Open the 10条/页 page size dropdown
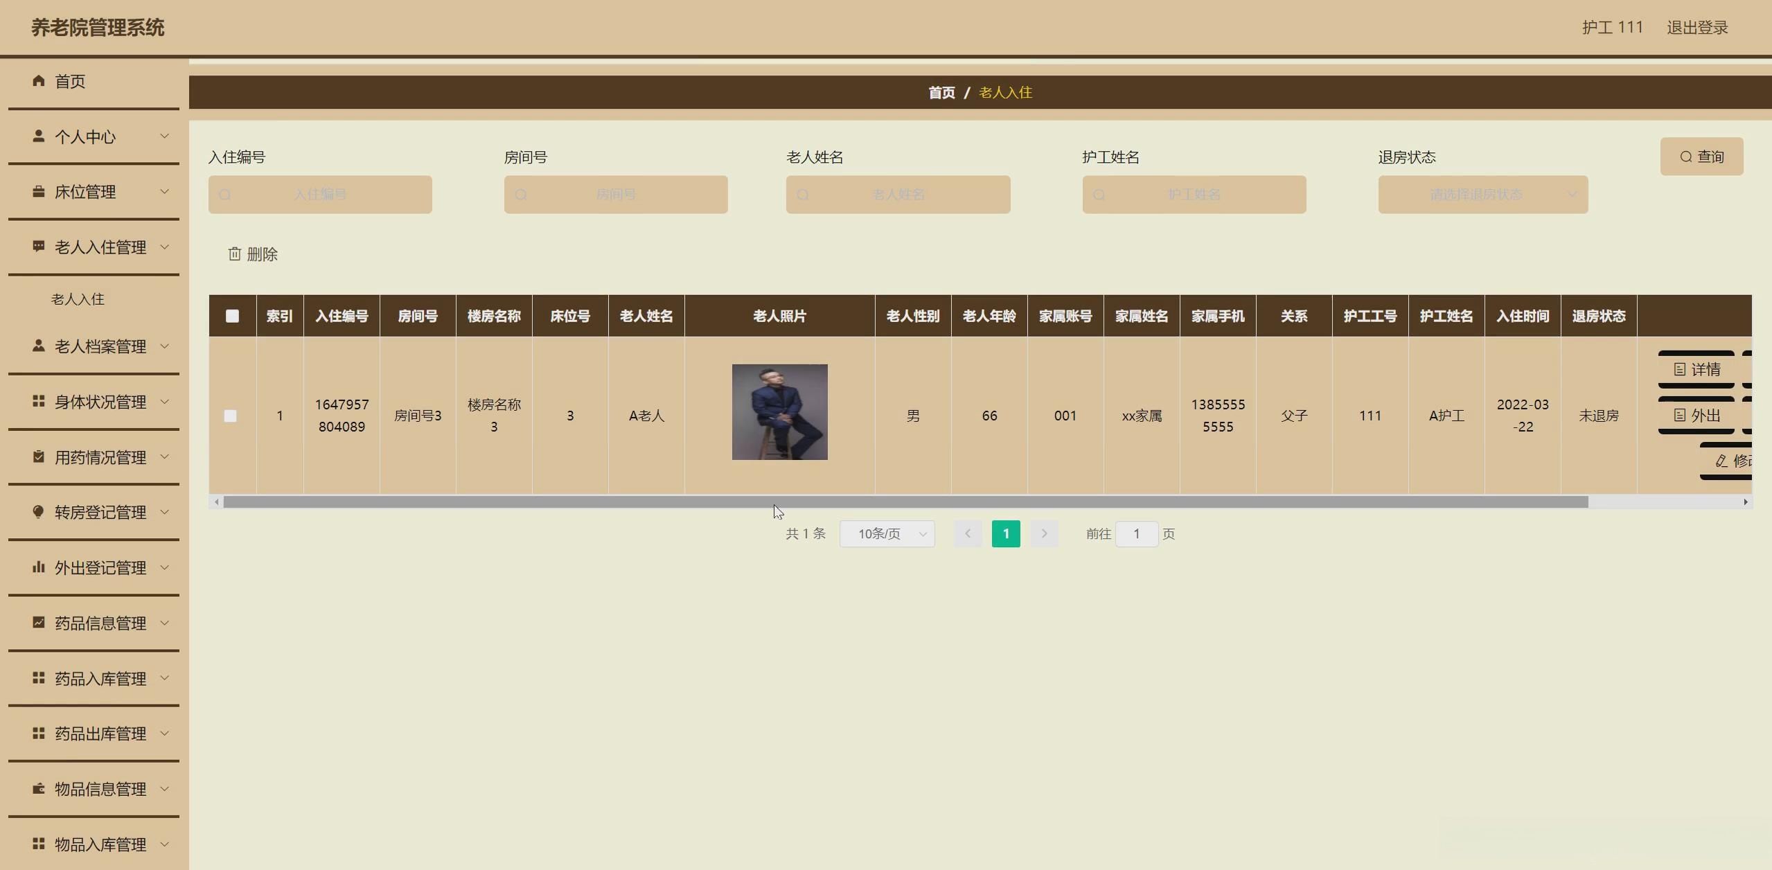This screenshot has width=1772, height=870. coord(887,534)
